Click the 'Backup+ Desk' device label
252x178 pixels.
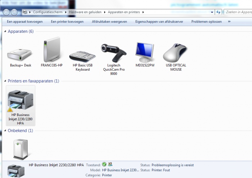point(21,65)
